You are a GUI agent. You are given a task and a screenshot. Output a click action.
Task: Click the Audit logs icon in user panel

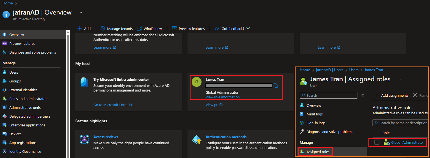tap(302, 114)
